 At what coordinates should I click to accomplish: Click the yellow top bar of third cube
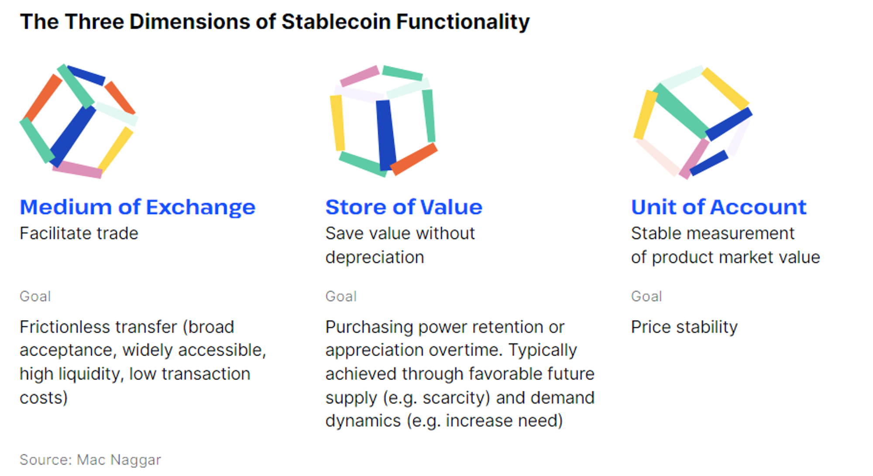725,89
